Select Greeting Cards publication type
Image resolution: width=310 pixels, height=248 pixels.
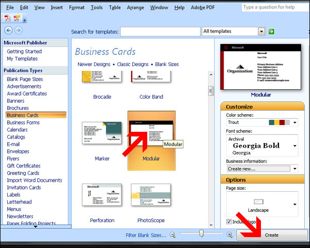(23, 173)
